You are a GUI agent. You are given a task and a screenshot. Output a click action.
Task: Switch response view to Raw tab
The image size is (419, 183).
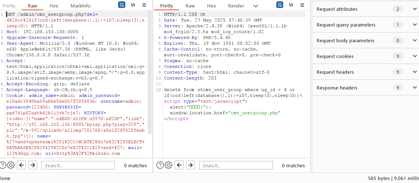pyautogui.click(x=190, y=6)
